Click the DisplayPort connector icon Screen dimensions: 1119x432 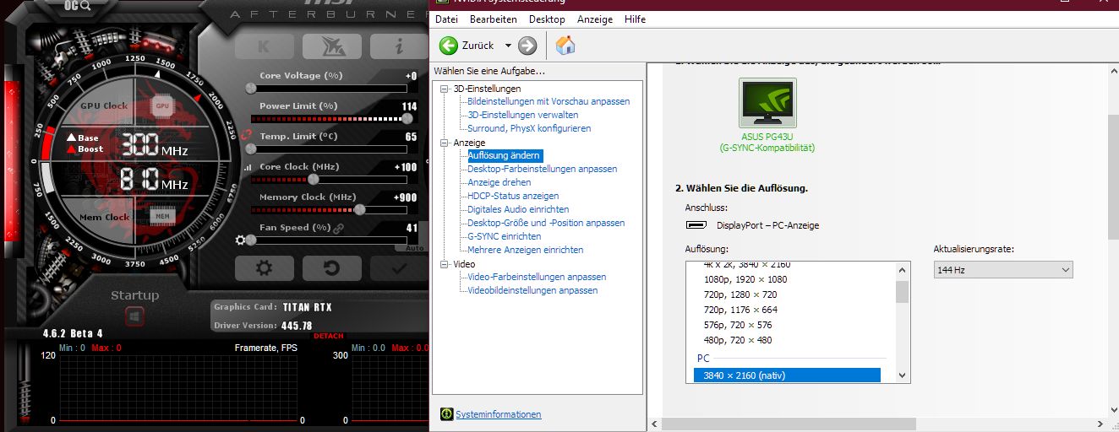pyautogui.click(x=696, y=225)
